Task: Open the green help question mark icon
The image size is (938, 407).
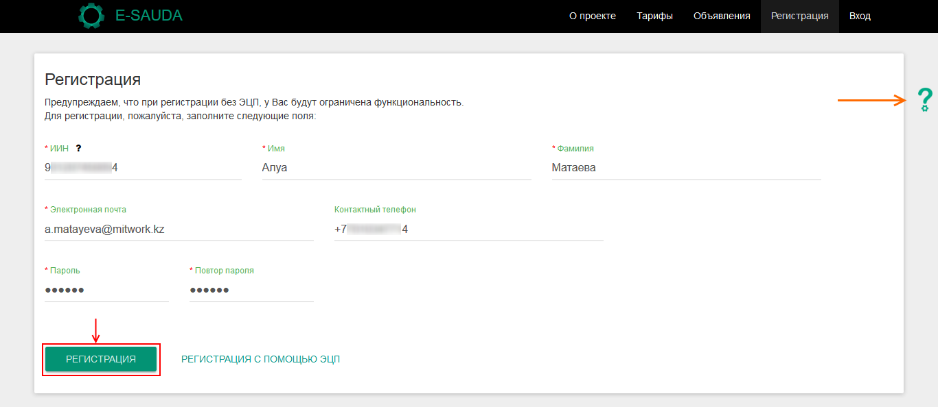Action: [x=925, y=100]
